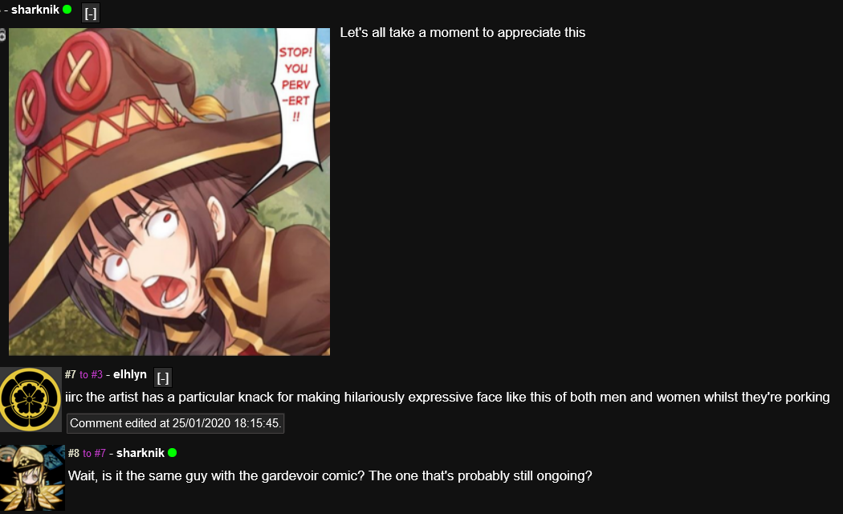
Task: Jump to parent comment via 'to #3'
Action: (91, 375)
